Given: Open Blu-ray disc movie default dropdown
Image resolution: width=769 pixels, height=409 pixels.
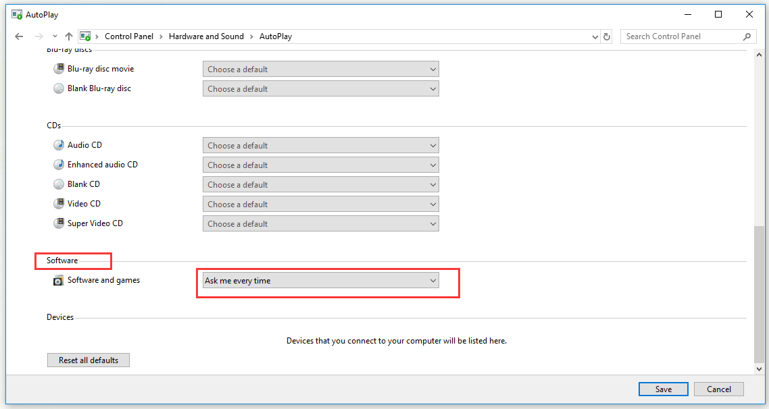Looking at the screenshot, I should (320, 69).
